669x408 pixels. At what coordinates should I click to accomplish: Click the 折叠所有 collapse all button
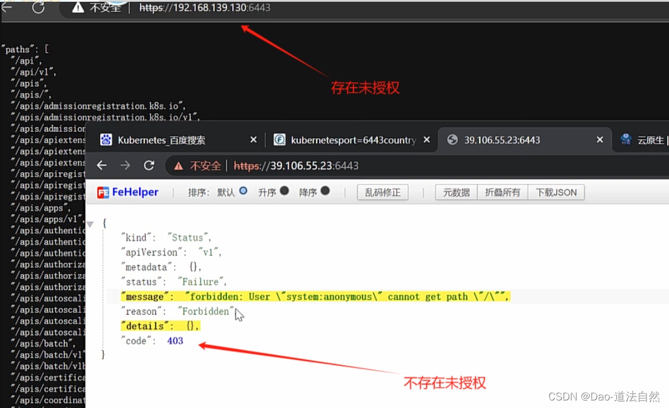click(x=502, y=193)
